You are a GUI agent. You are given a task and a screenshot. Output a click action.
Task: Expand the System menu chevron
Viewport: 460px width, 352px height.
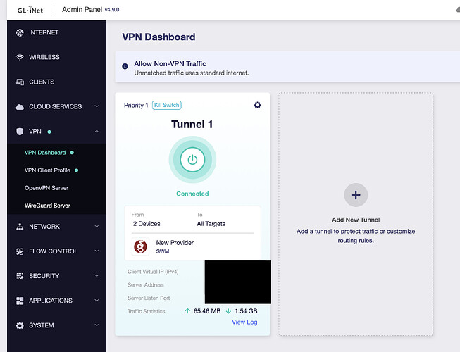[97, 325]
